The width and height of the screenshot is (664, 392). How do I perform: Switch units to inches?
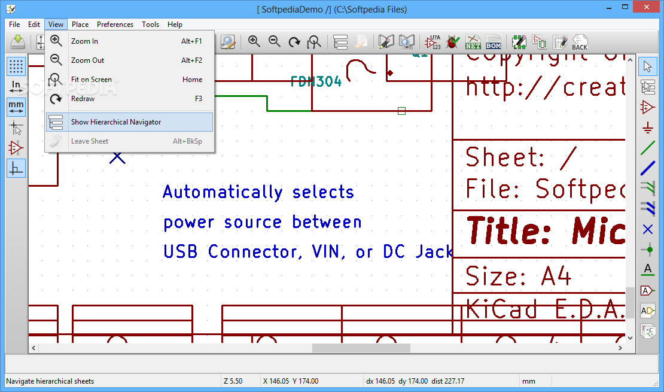coord(16,87)
